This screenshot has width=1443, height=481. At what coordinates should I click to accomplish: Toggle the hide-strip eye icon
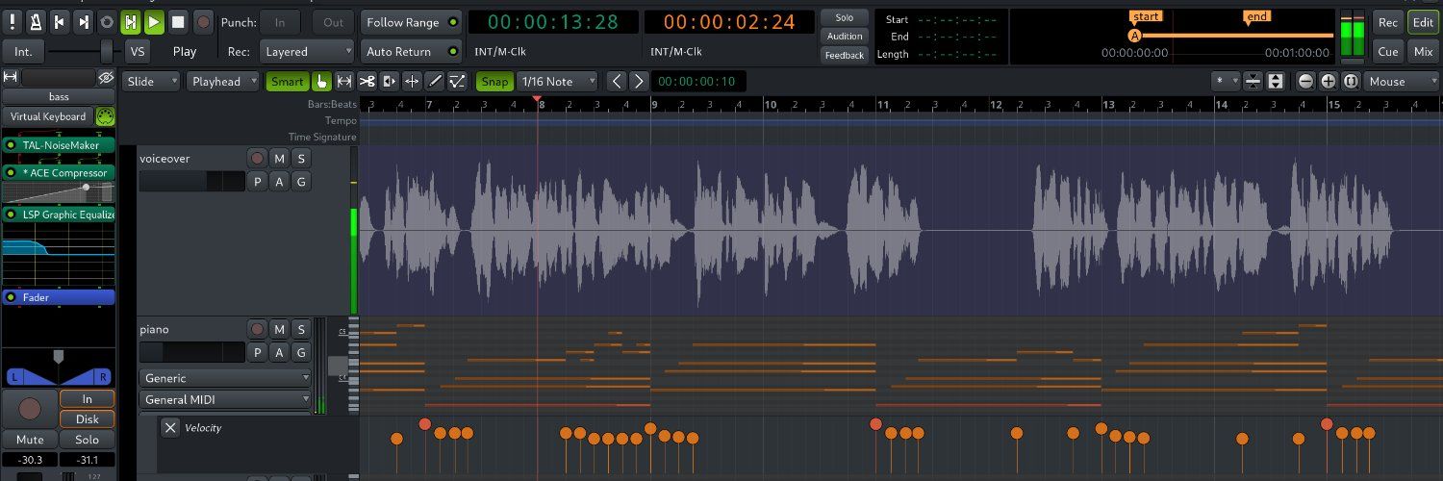pos(106,77)
